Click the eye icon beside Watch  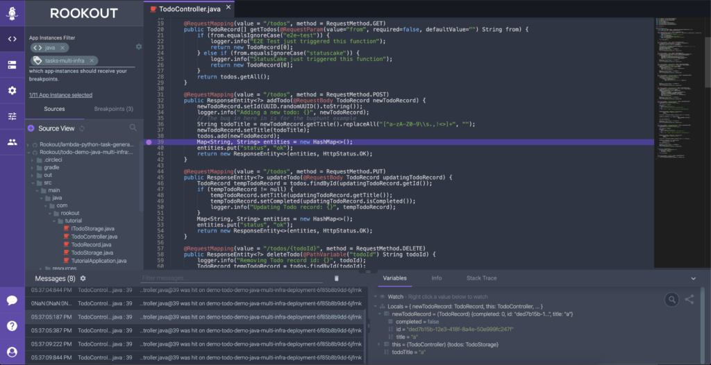tap(383, 296)
